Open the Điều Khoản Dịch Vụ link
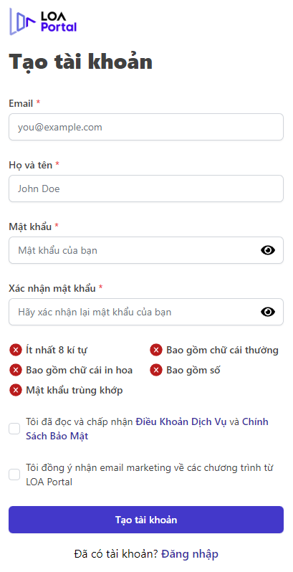This screenshot has height=572, width=293. coord(181,421)
